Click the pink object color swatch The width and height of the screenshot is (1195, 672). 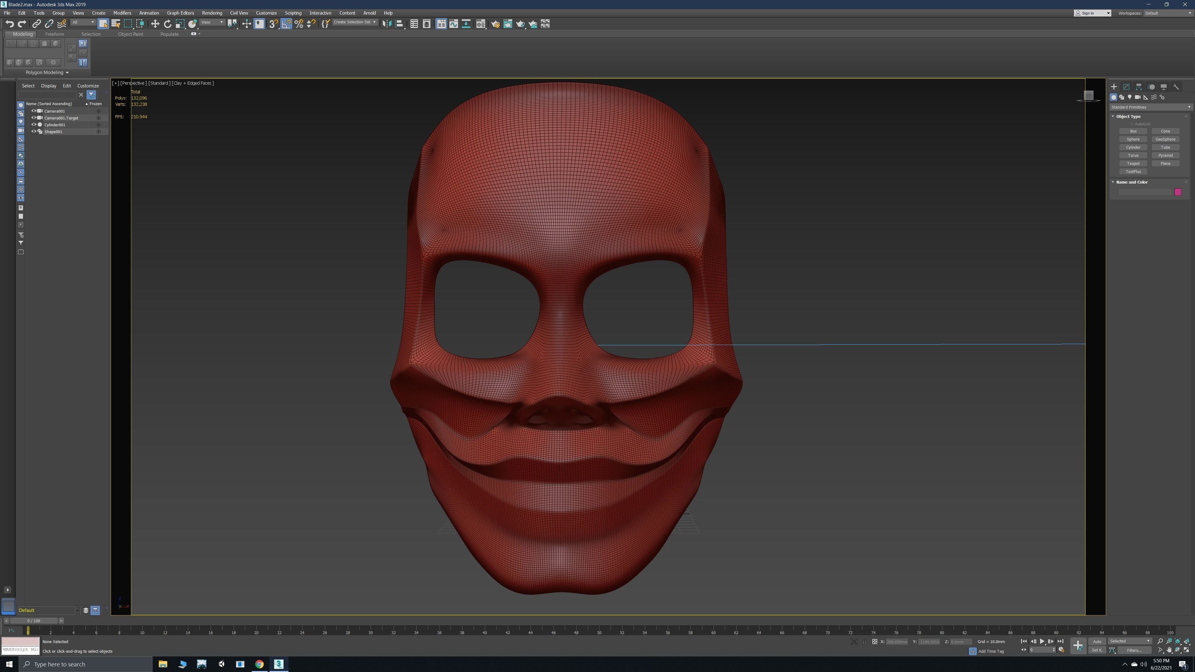(1178, 192)
